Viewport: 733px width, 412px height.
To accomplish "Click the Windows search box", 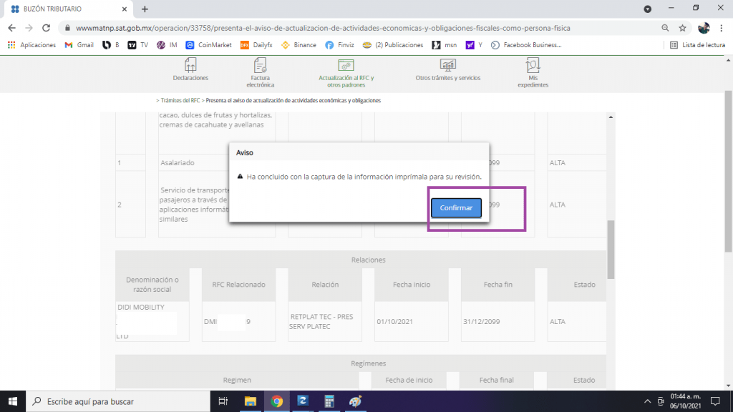I will pos(118,401).
